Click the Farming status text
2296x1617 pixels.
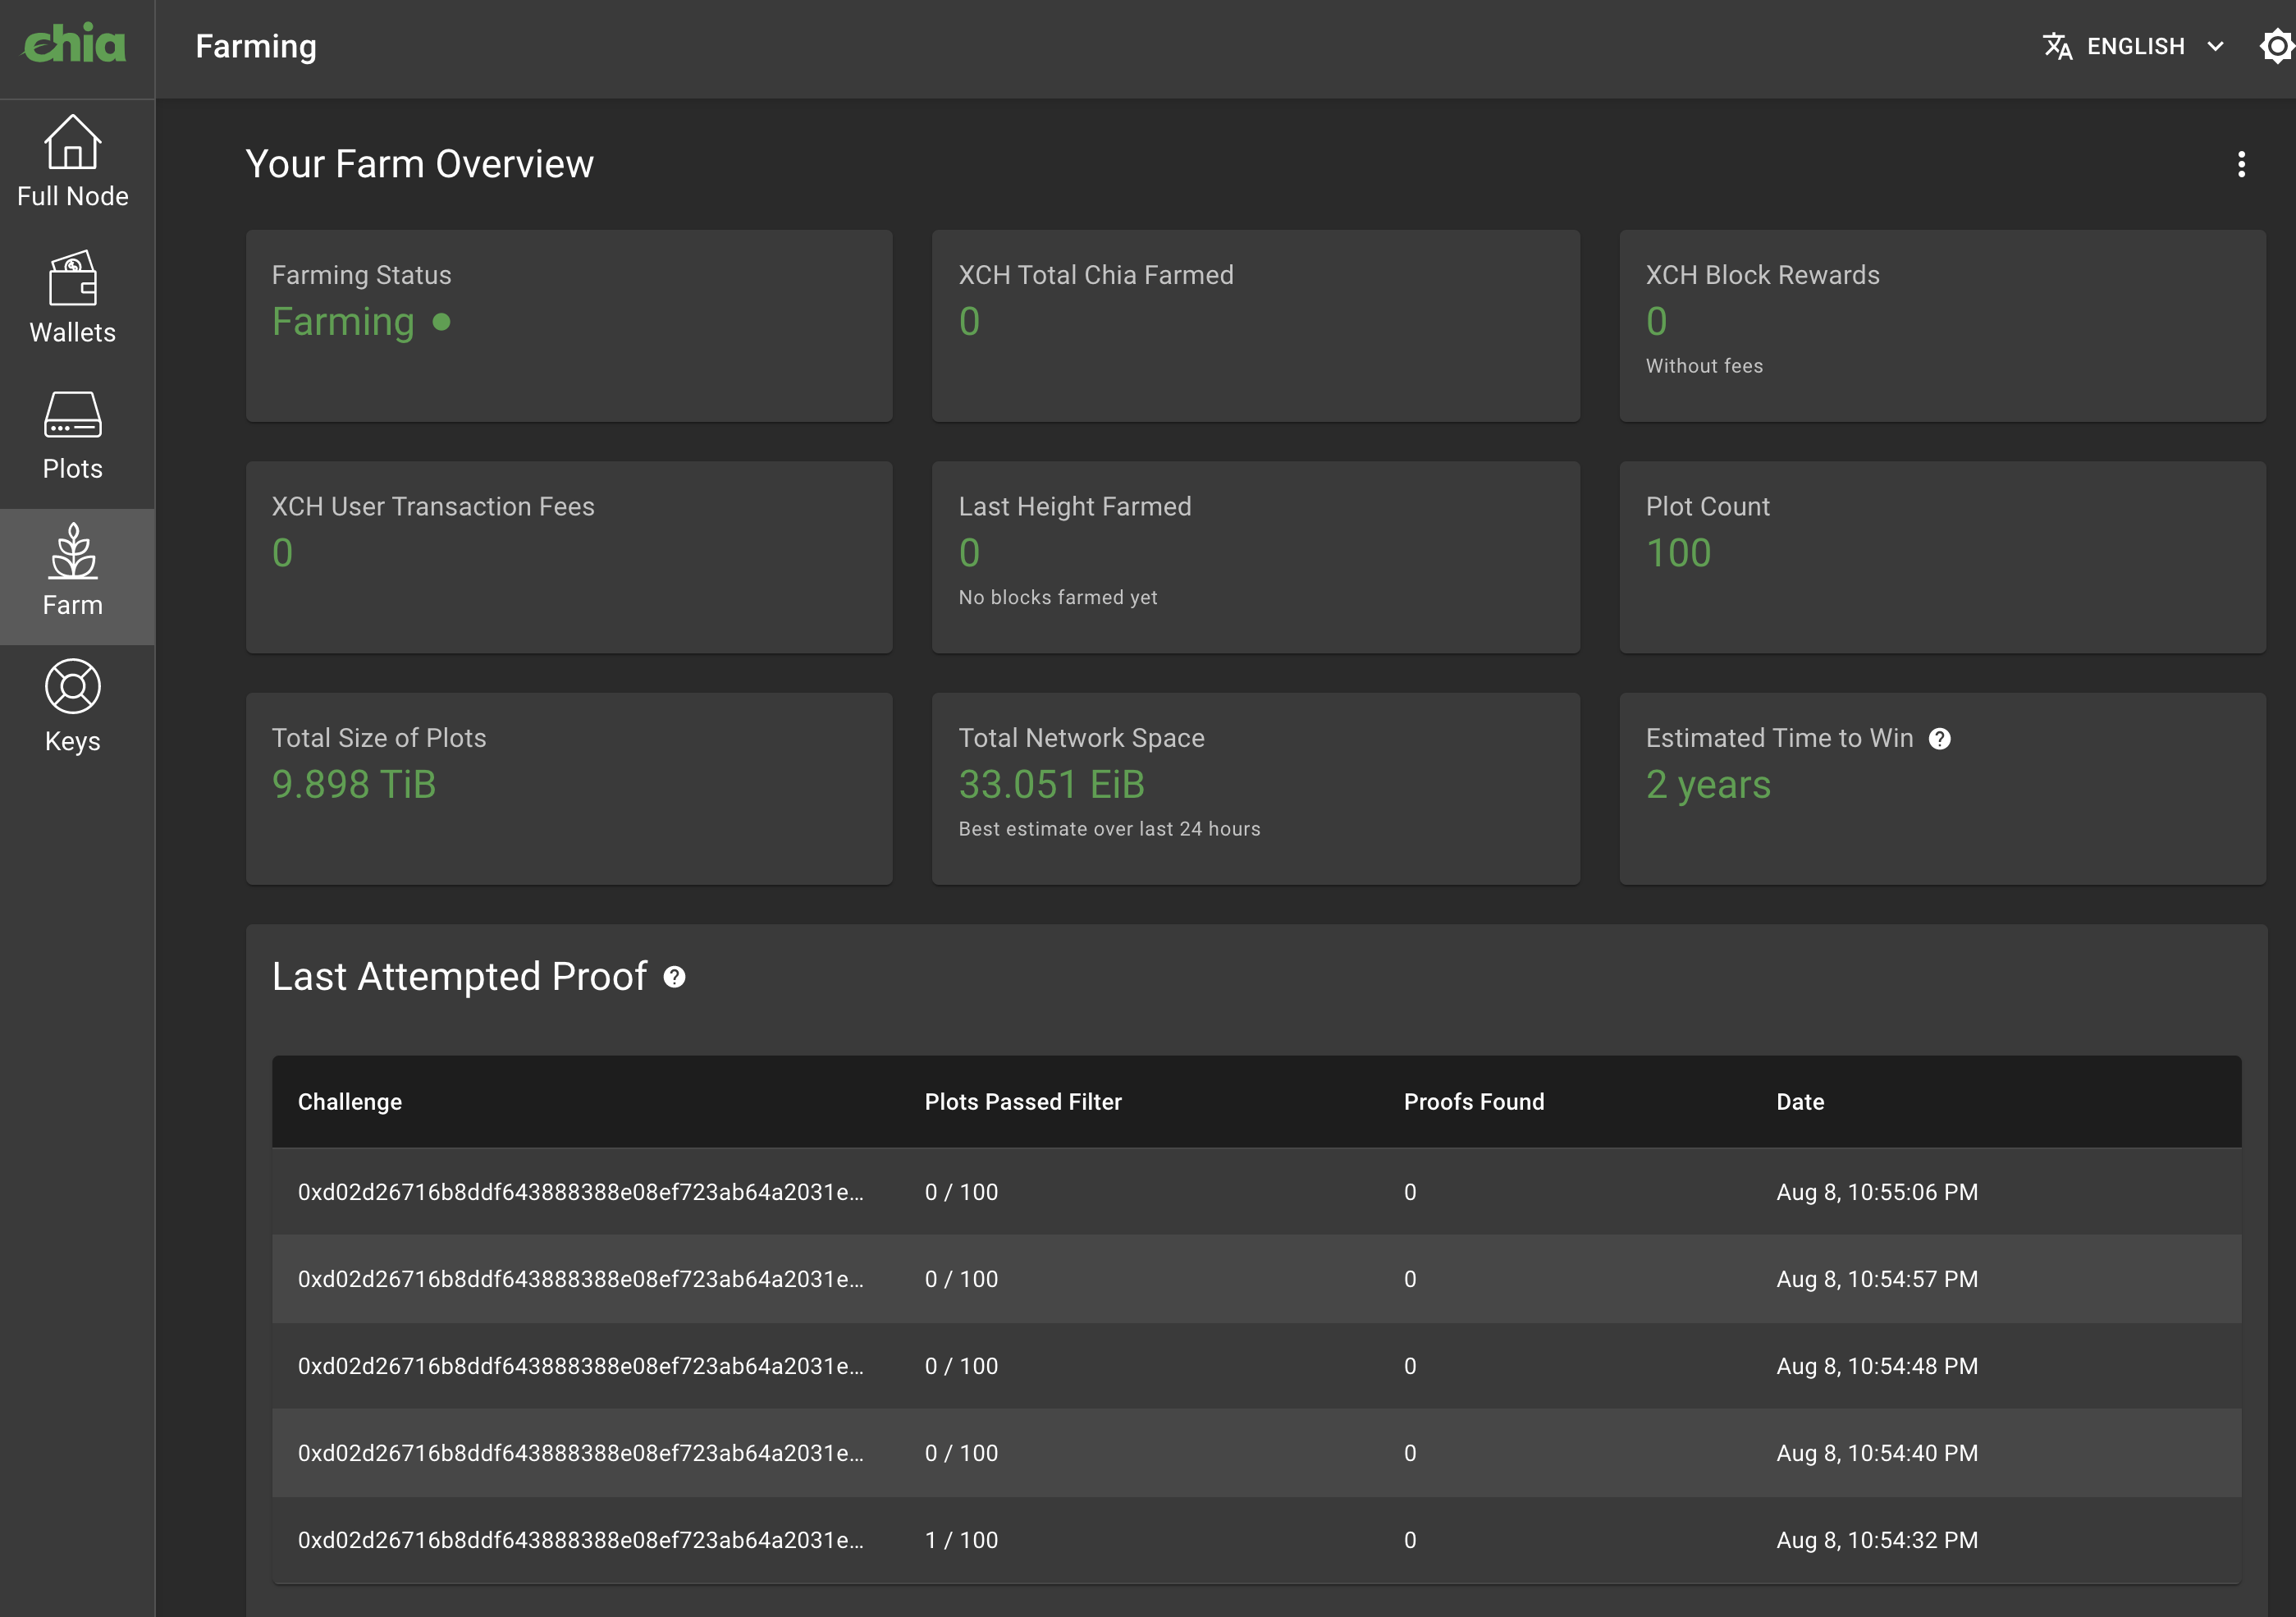(x=343, y=322)
